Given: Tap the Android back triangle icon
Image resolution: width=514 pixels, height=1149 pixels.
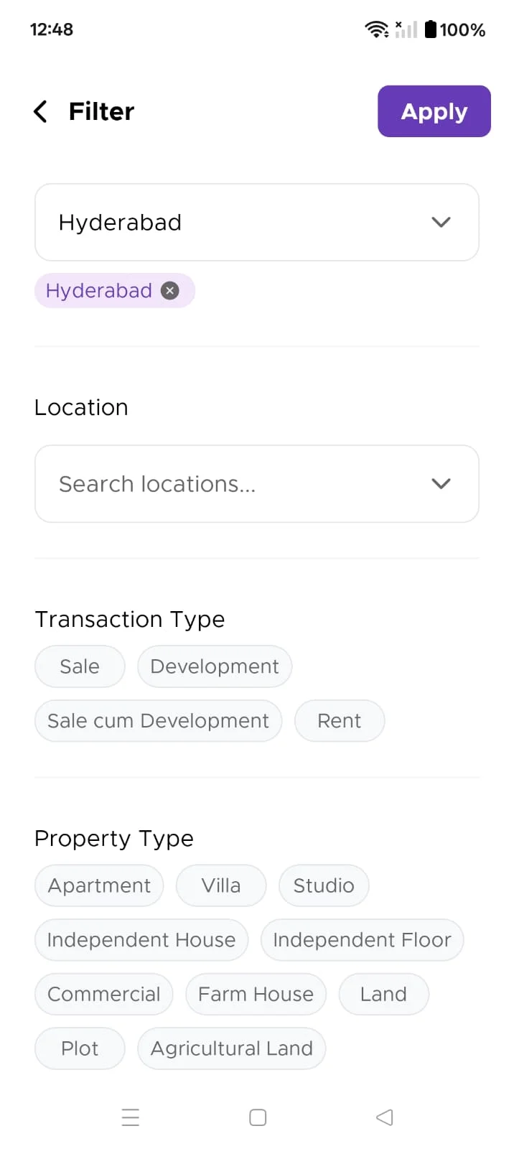Looking at the screenshot, I should (x=385, y=1117).
